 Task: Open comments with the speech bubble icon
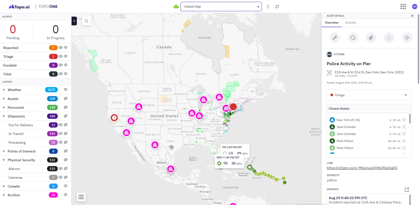point(353,37)
